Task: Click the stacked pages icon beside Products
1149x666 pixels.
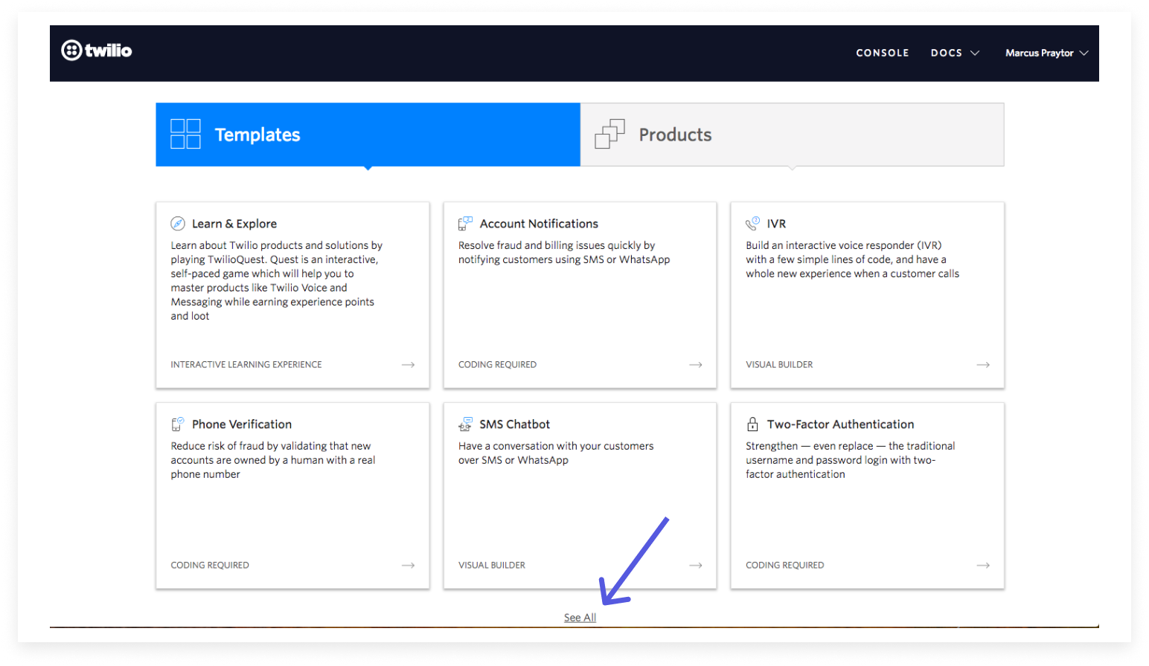Action: pos(610,134)
